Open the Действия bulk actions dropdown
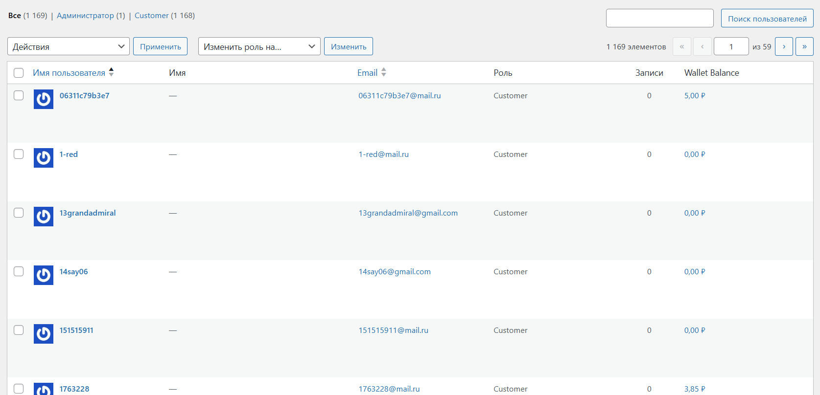820x395 pixels. (x=69, y=46)
